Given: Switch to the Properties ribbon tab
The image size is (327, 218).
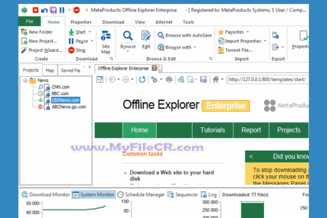Looking at the screenshot, I should tap(81, 22).
